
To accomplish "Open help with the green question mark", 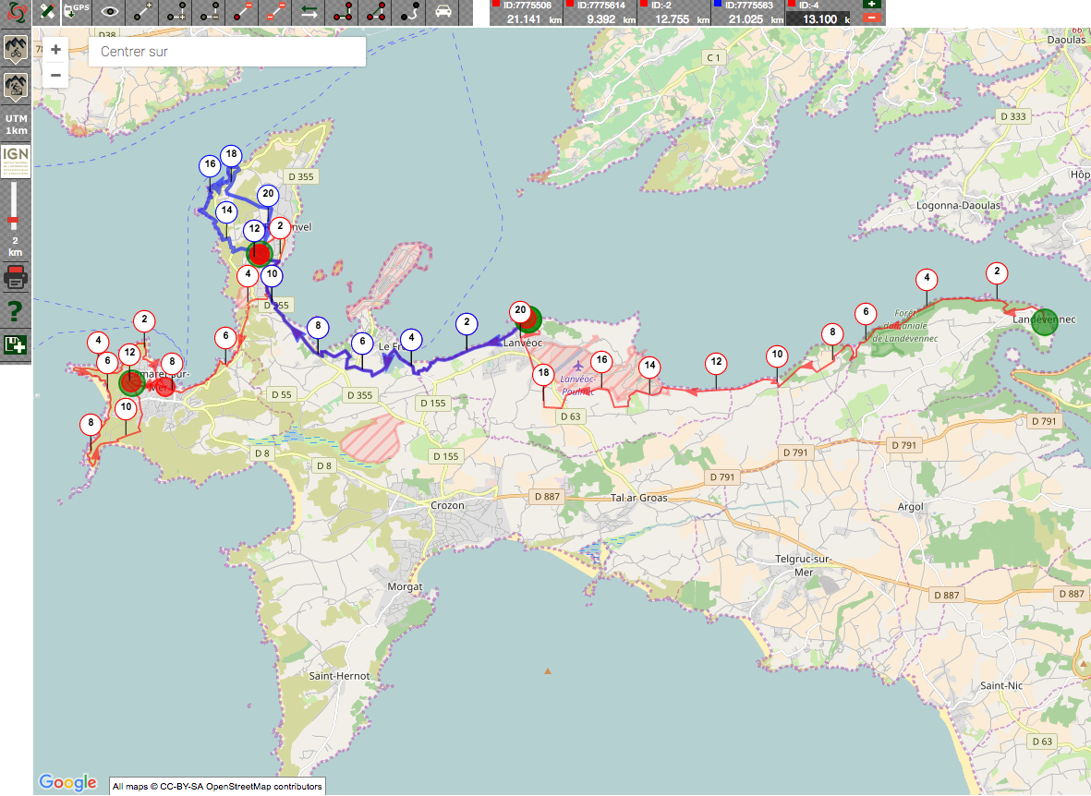I will 16,311.
